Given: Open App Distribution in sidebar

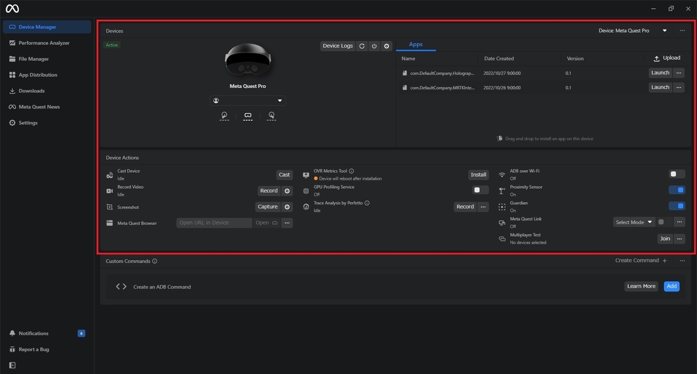Looking at the screenshot, I should click(x=47, y=75).
